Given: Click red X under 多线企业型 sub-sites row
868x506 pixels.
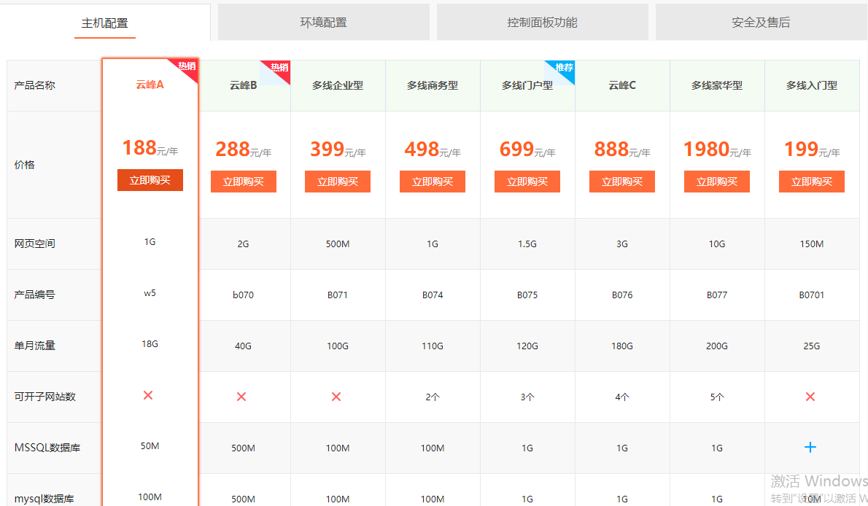Looking at the screenshot, I should (336, 397).
